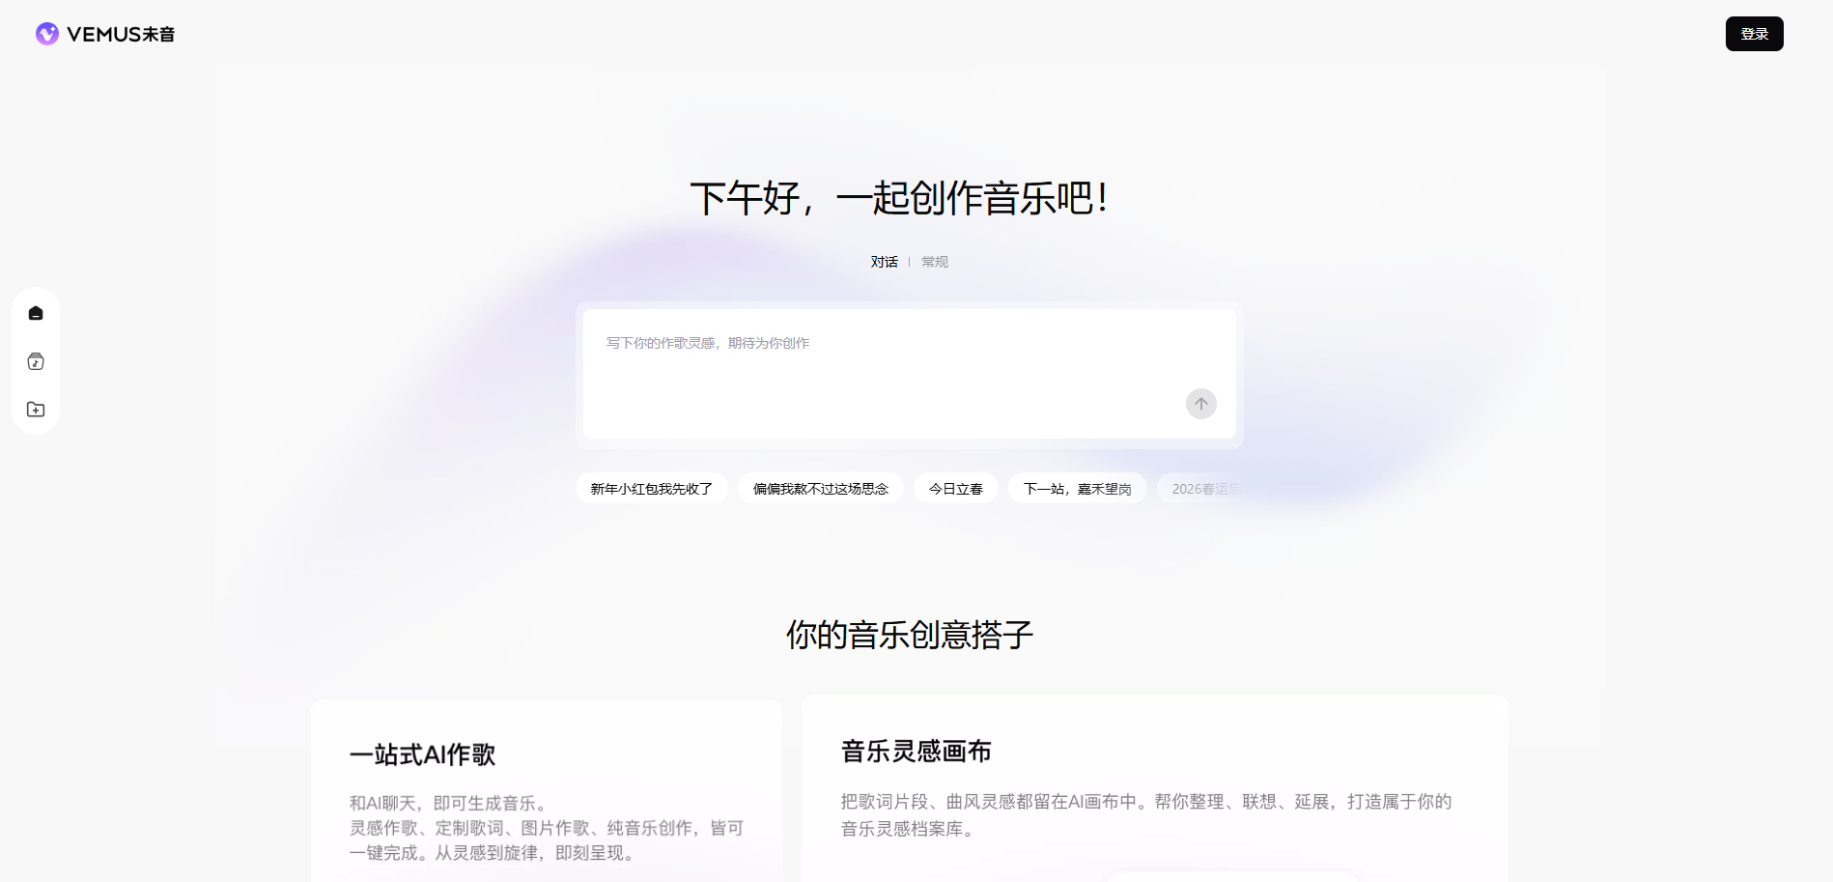Select the 下一站，嘉禾望岗 prompt chip
This screenshot has width=1833, height=882.
click(1077, 489)
